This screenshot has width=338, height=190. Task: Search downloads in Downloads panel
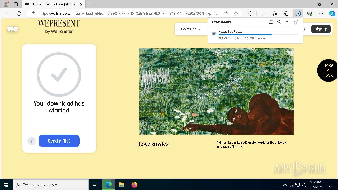[279, 22]
